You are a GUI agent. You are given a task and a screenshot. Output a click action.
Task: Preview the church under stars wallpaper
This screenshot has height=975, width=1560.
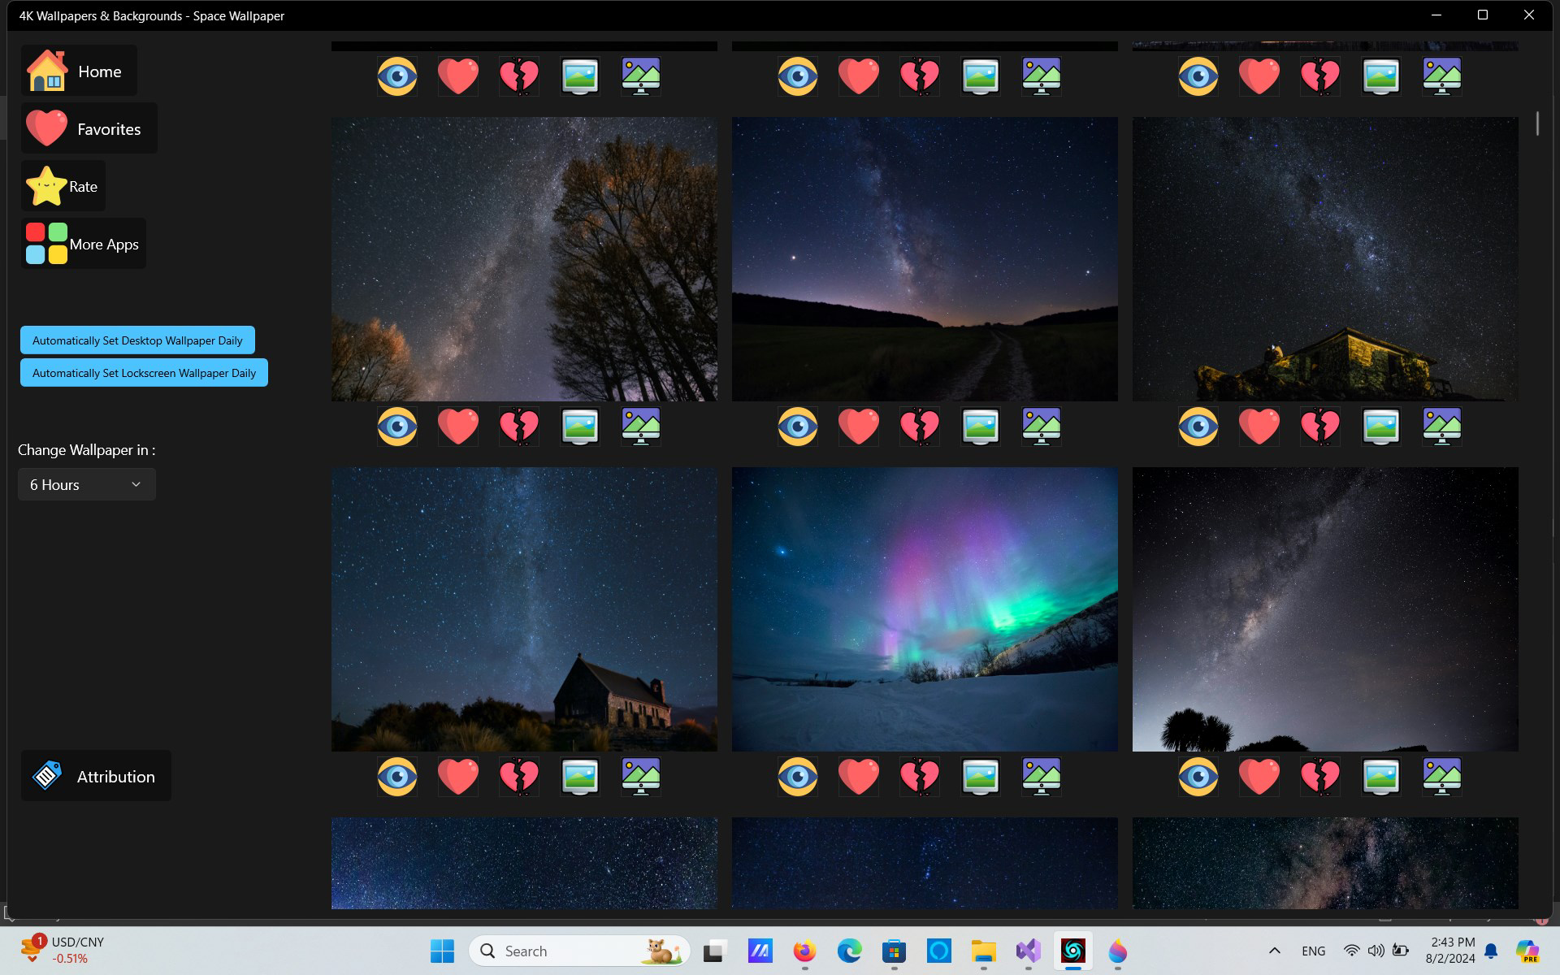(397, 777)
